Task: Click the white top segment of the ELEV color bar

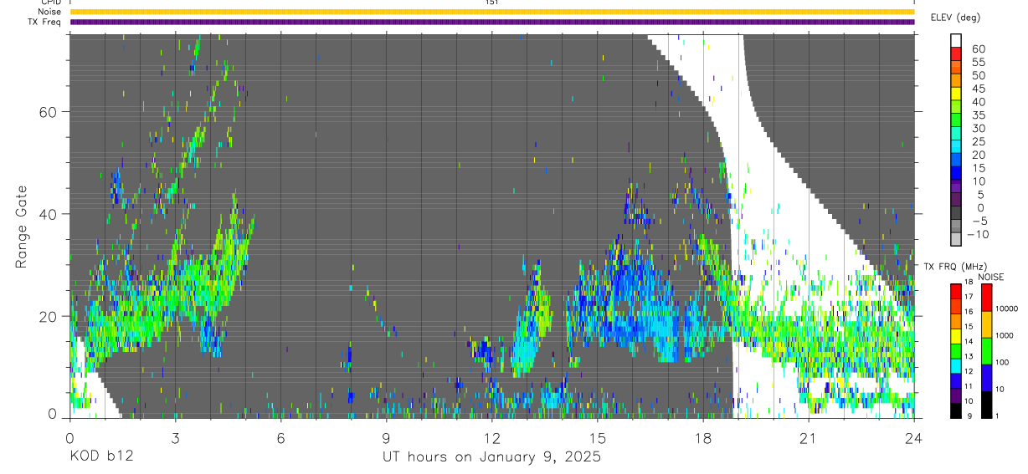Action: click(957, 41)
